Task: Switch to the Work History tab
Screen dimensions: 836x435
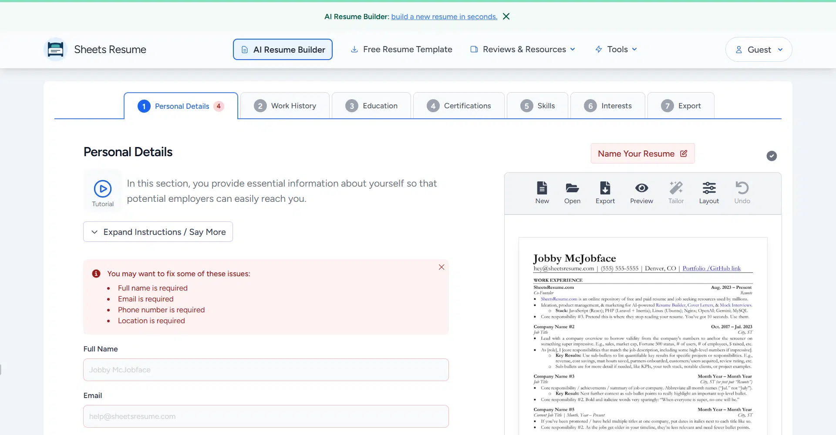Action: tap(285, 106)
